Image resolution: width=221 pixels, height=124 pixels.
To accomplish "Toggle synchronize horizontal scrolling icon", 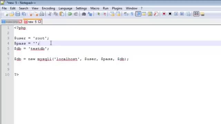I will (118, 14).
